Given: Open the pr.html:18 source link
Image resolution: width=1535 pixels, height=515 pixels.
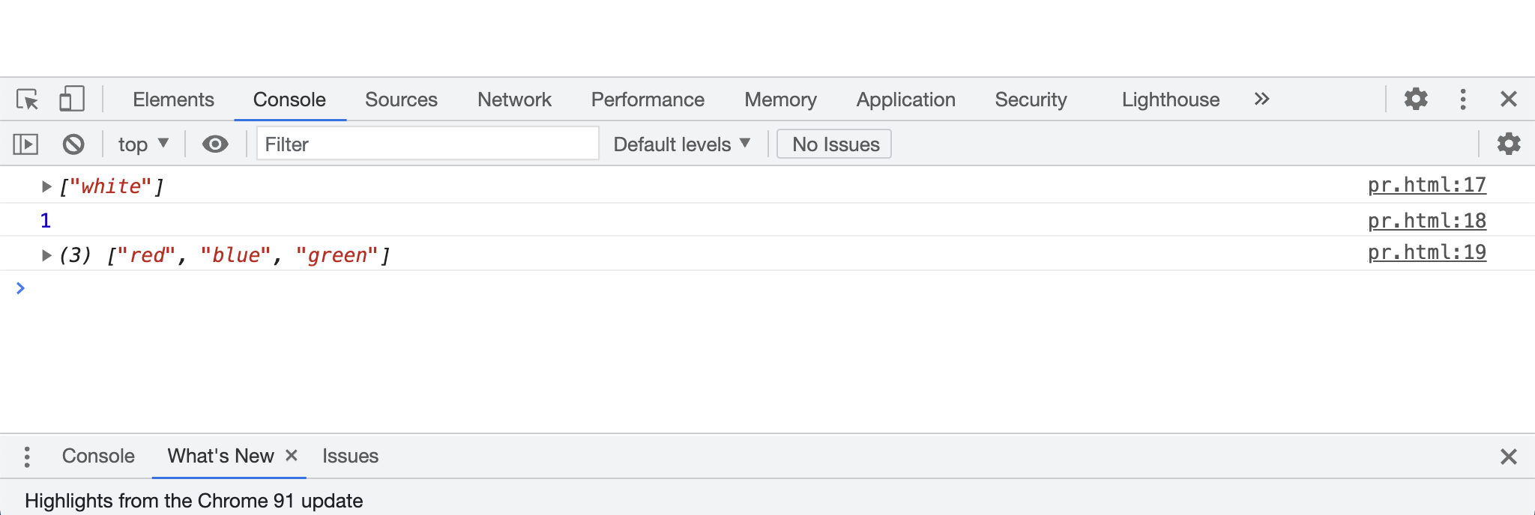Looking at the screenshot, I should click(x=1426, y=221).
